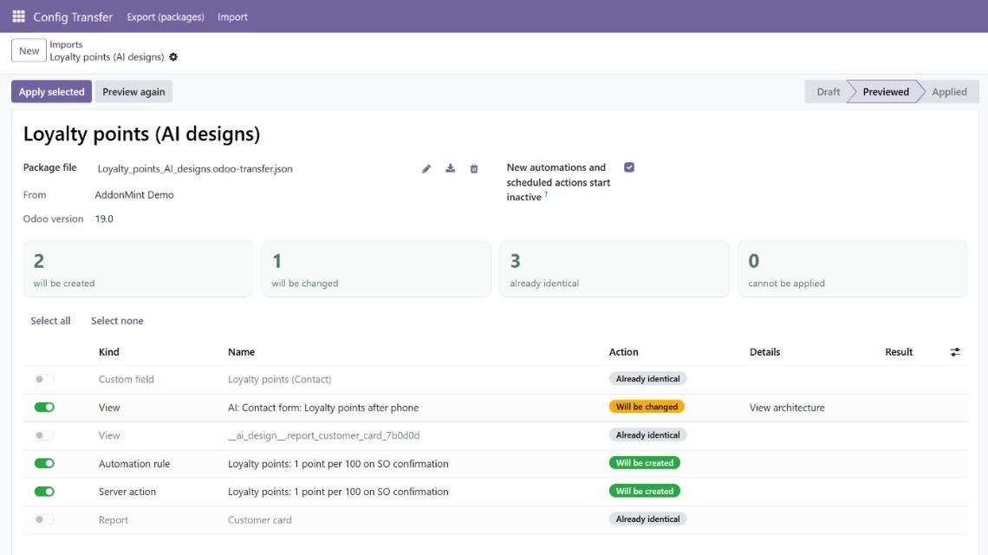The image size is (988, 555).
Task: Turn off the Automation rule row toggle
Action: click(x=44, y=464)
